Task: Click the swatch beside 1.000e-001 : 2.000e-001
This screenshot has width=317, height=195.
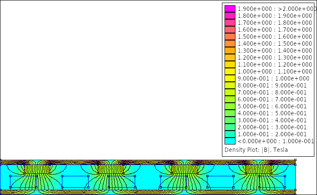Action: [230, 134]
